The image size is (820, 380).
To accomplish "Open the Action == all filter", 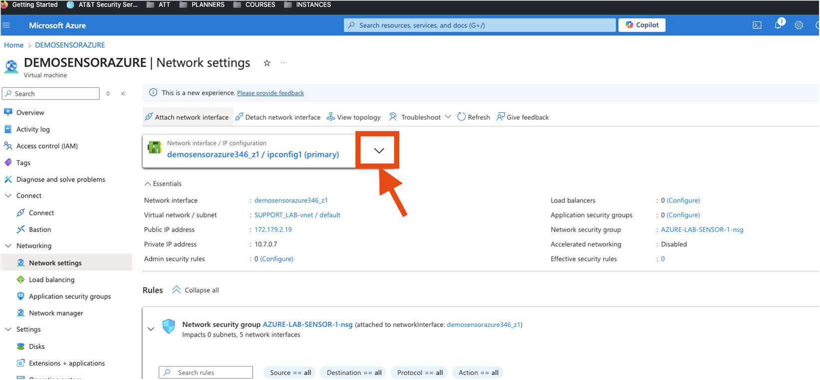I will pyautogui.click(x=478, y=373).
